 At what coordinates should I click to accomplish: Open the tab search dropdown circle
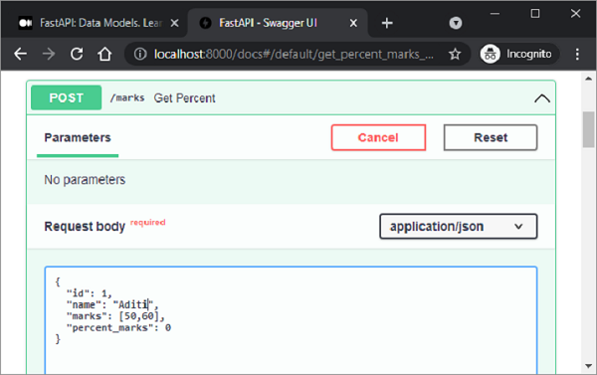pos(456,23)
